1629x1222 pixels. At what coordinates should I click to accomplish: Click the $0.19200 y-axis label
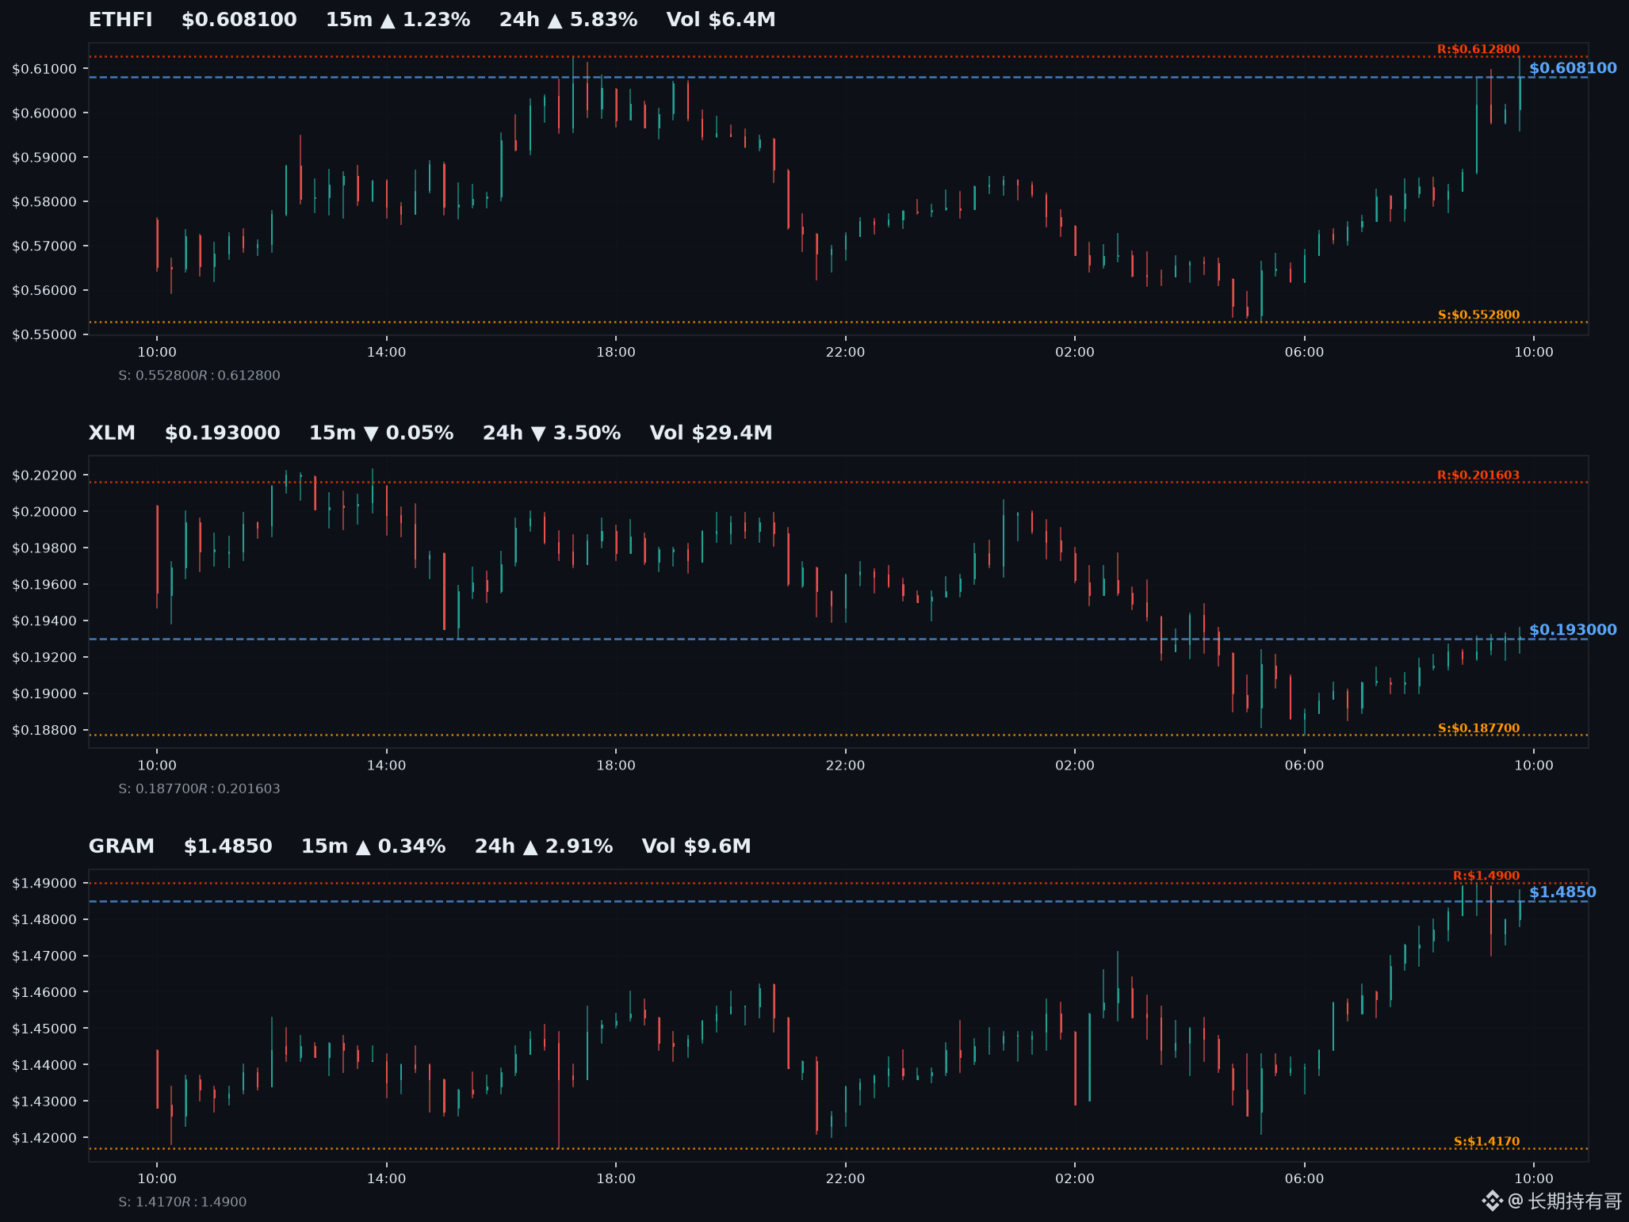coord(44,658)
